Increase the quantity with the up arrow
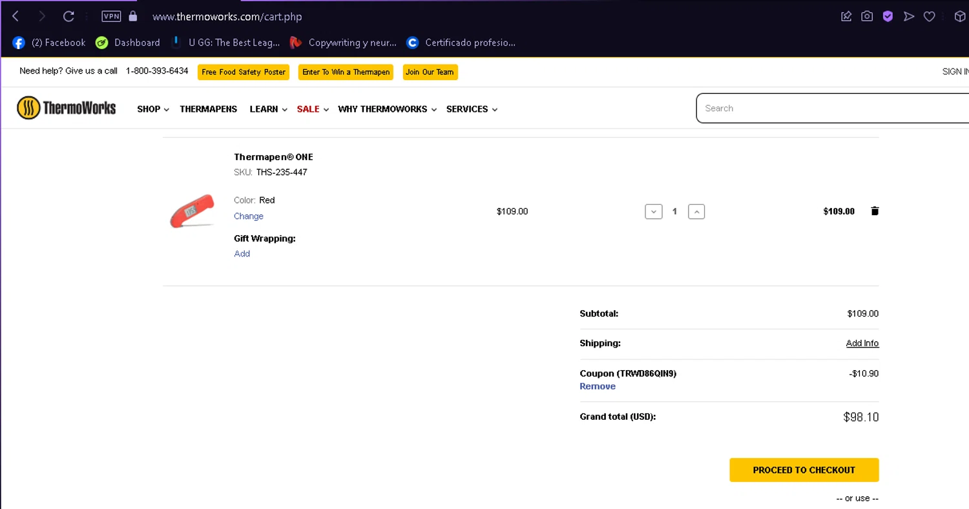The width and height of the screenshot is (969, 509). 696,211
